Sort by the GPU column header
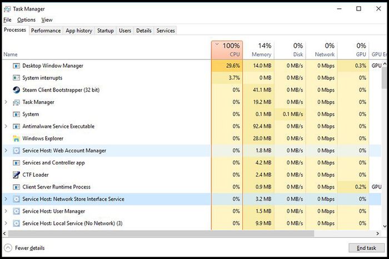Viewport: 389px width, 259px height. [x=353, y=50]
